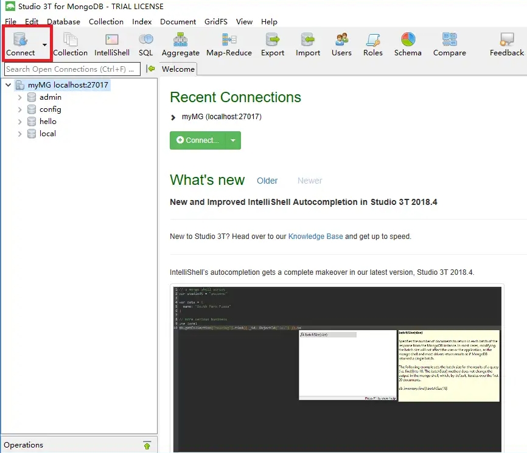Expand the admin database node
Screen dimensions: 527x453
19,97
